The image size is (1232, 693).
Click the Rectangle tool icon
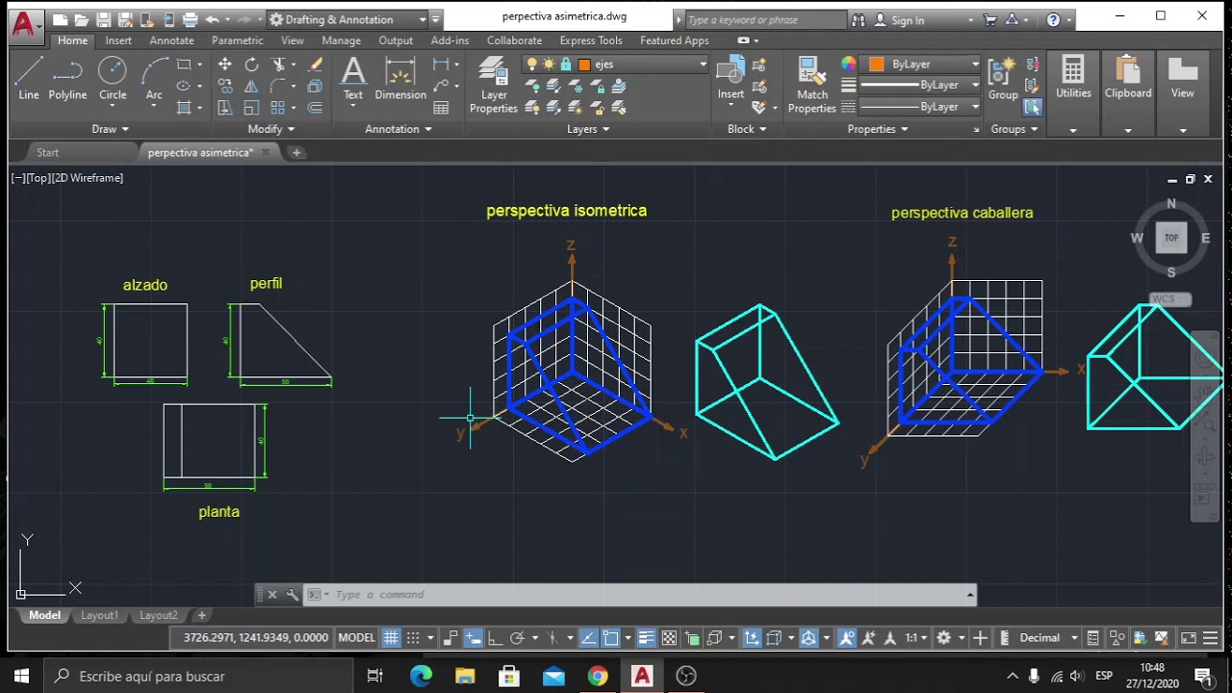(x=183, y=64)
